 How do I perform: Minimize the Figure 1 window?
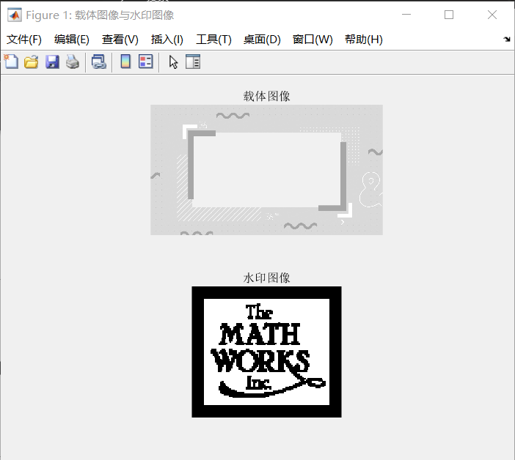406,15
